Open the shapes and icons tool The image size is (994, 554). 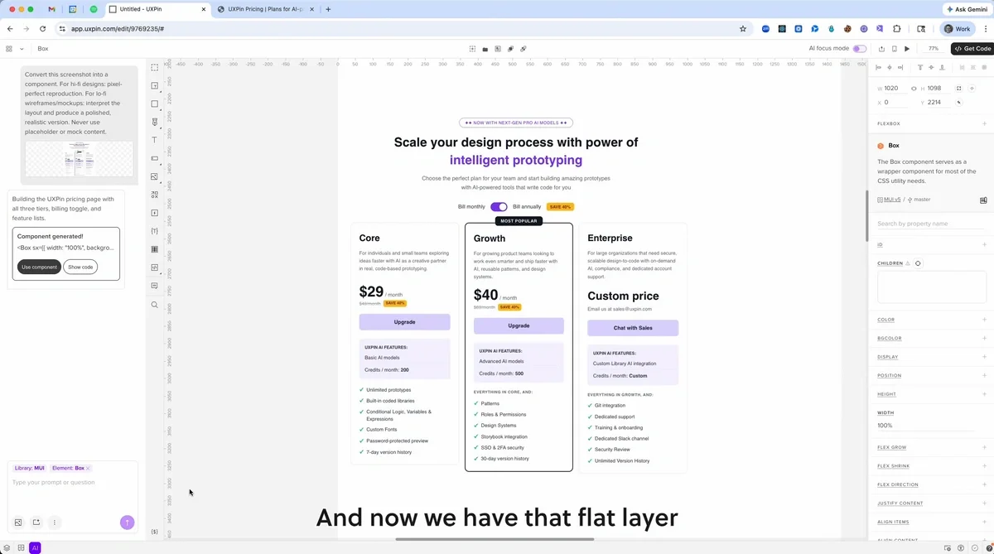pyautogui.click(x=154, y=195)
